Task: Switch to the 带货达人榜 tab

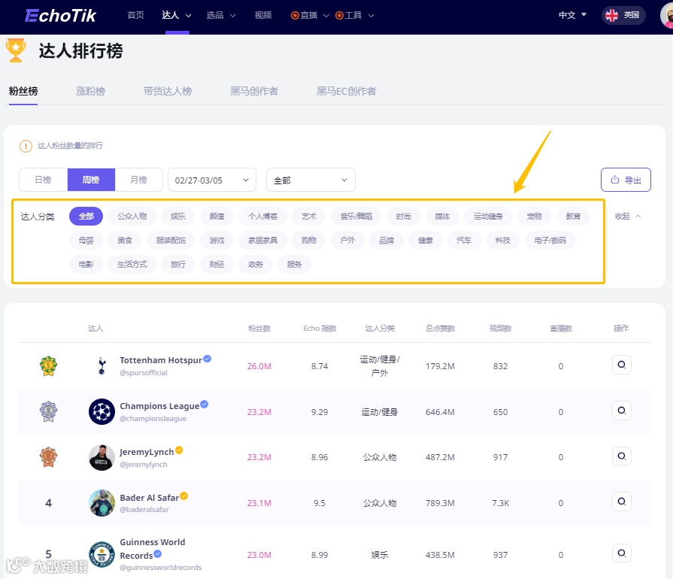Action: (168, 91)
